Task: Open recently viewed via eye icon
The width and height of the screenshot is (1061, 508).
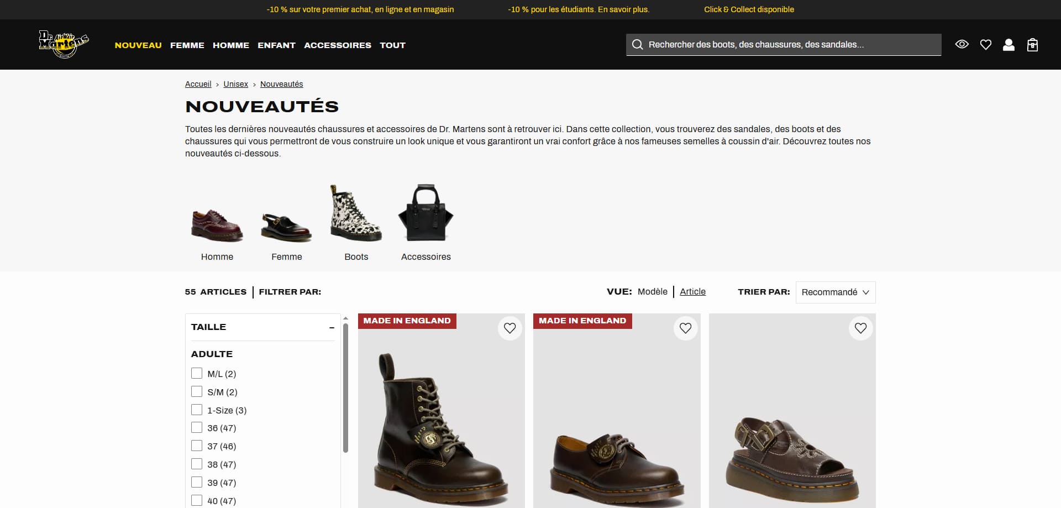Action: pos(962,44)
